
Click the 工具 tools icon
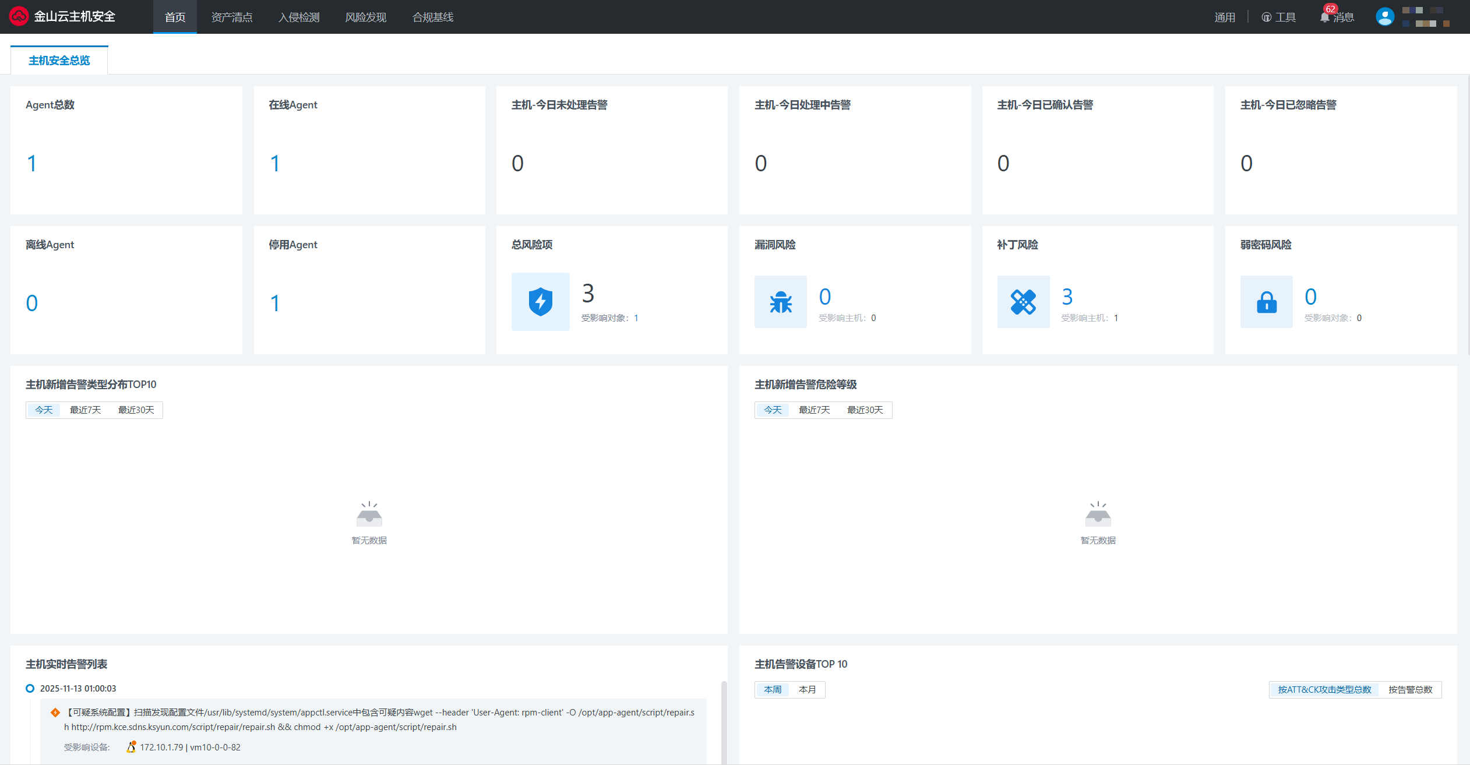pyautogui.click(x=1266, y=17)
